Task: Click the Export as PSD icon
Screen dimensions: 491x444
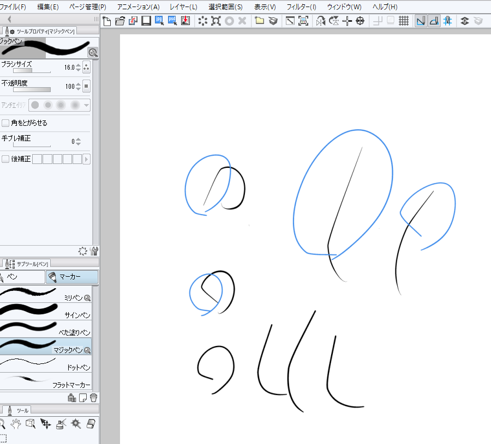Action: (x=172, y=21)
